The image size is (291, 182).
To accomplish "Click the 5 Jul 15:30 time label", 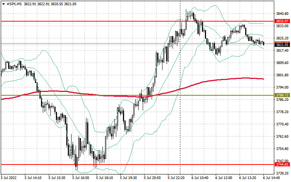I will pos(57,178).
